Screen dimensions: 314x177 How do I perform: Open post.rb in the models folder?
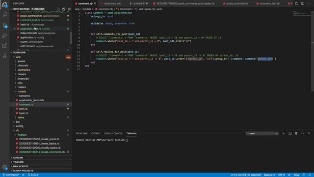click(x=23, y=109)
